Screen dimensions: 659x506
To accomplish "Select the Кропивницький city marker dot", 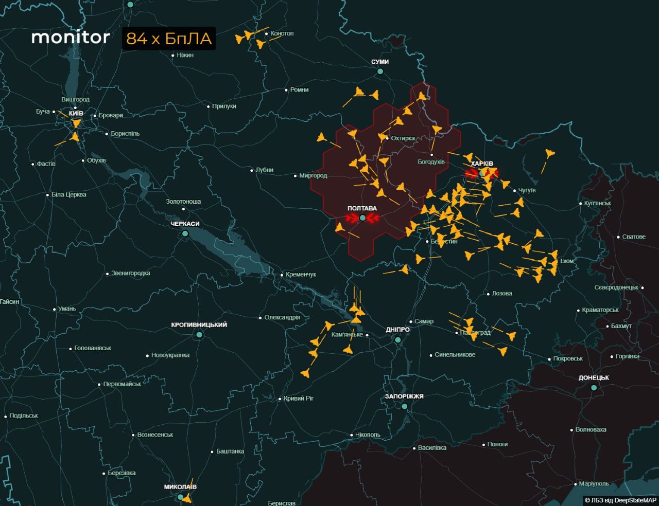I will coord(199,335).
